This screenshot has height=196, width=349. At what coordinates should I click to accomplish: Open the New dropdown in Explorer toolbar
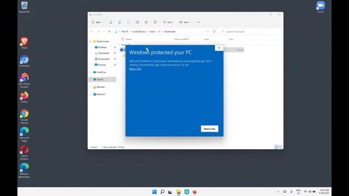pos(97,22)
